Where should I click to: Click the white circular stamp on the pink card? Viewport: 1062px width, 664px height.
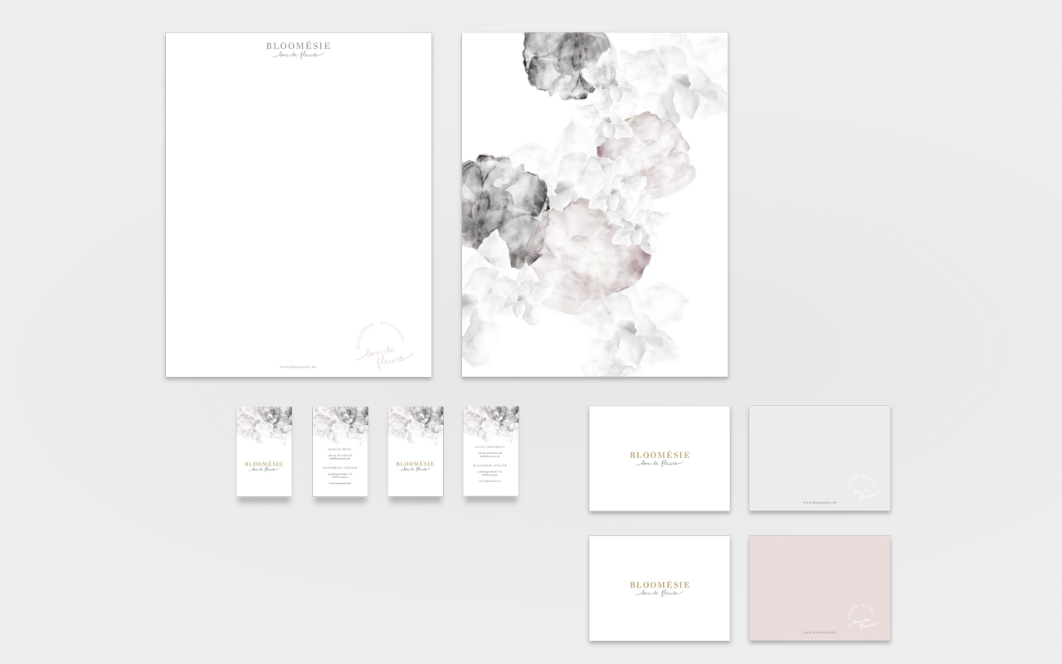pyautogui.click(x=863, y=618)
